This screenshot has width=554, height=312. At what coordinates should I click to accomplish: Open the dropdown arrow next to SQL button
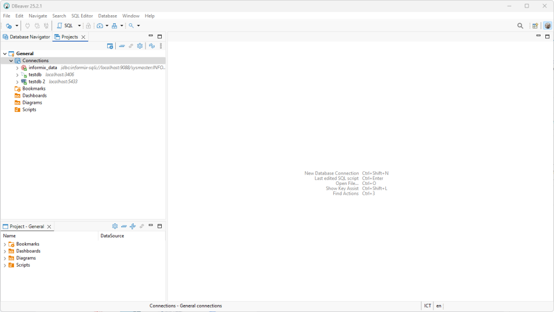79,25
